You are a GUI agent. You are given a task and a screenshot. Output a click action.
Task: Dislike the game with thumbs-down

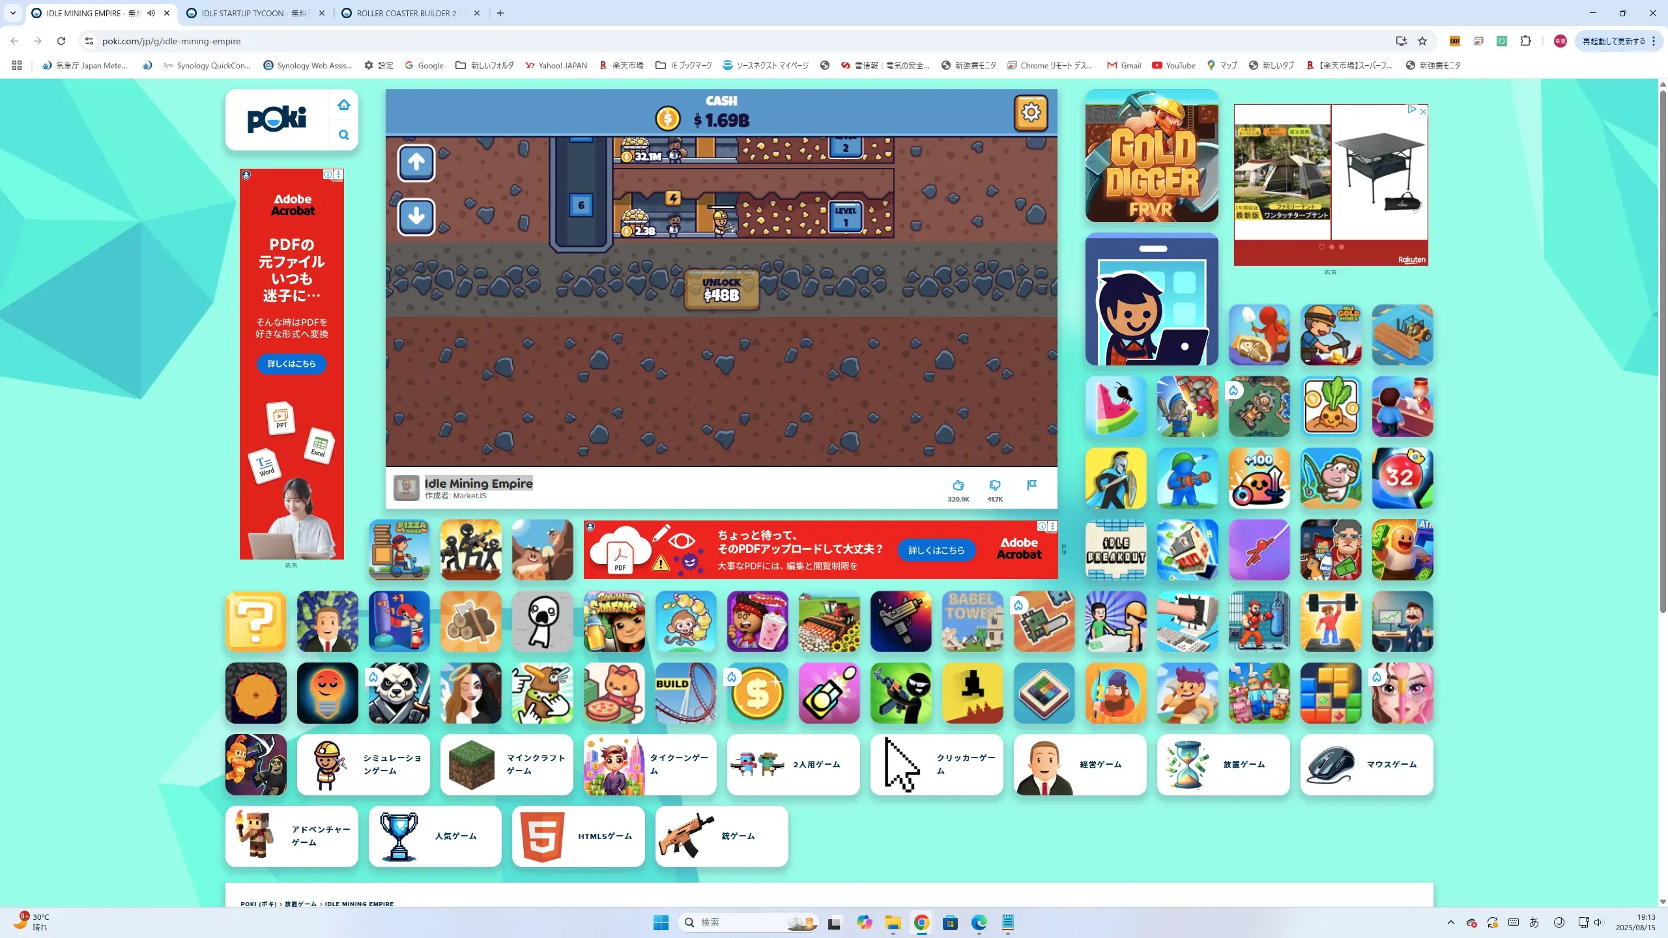[x=994, y=485]
